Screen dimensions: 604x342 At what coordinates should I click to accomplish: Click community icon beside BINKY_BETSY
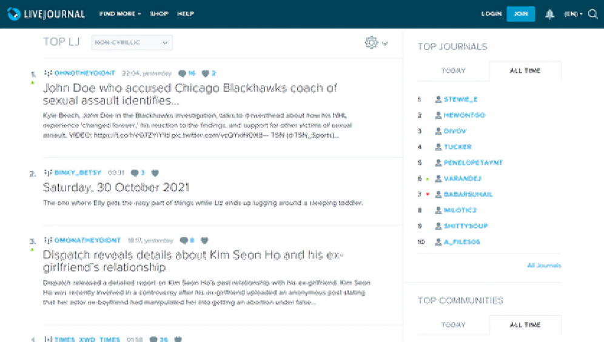[48, 173]
